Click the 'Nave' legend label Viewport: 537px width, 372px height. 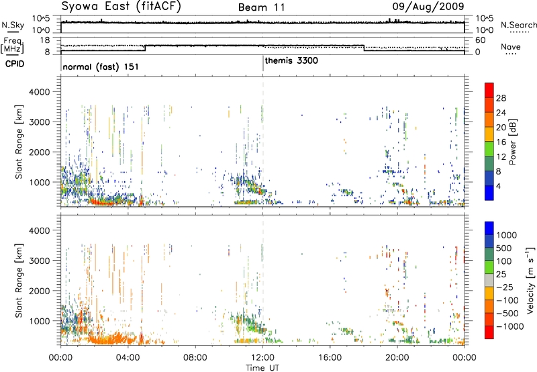tap(511, 47)
